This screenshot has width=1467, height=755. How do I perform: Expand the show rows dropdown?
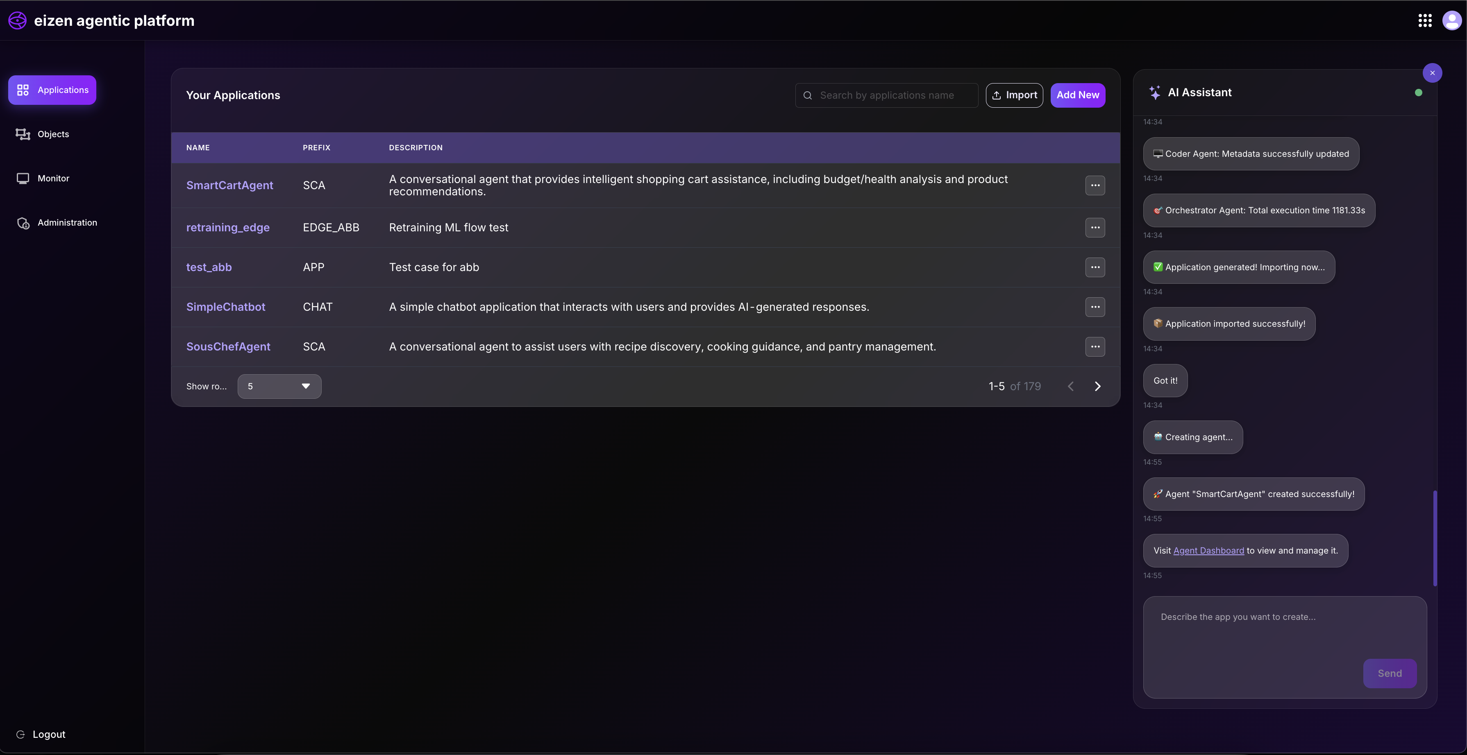279,387
